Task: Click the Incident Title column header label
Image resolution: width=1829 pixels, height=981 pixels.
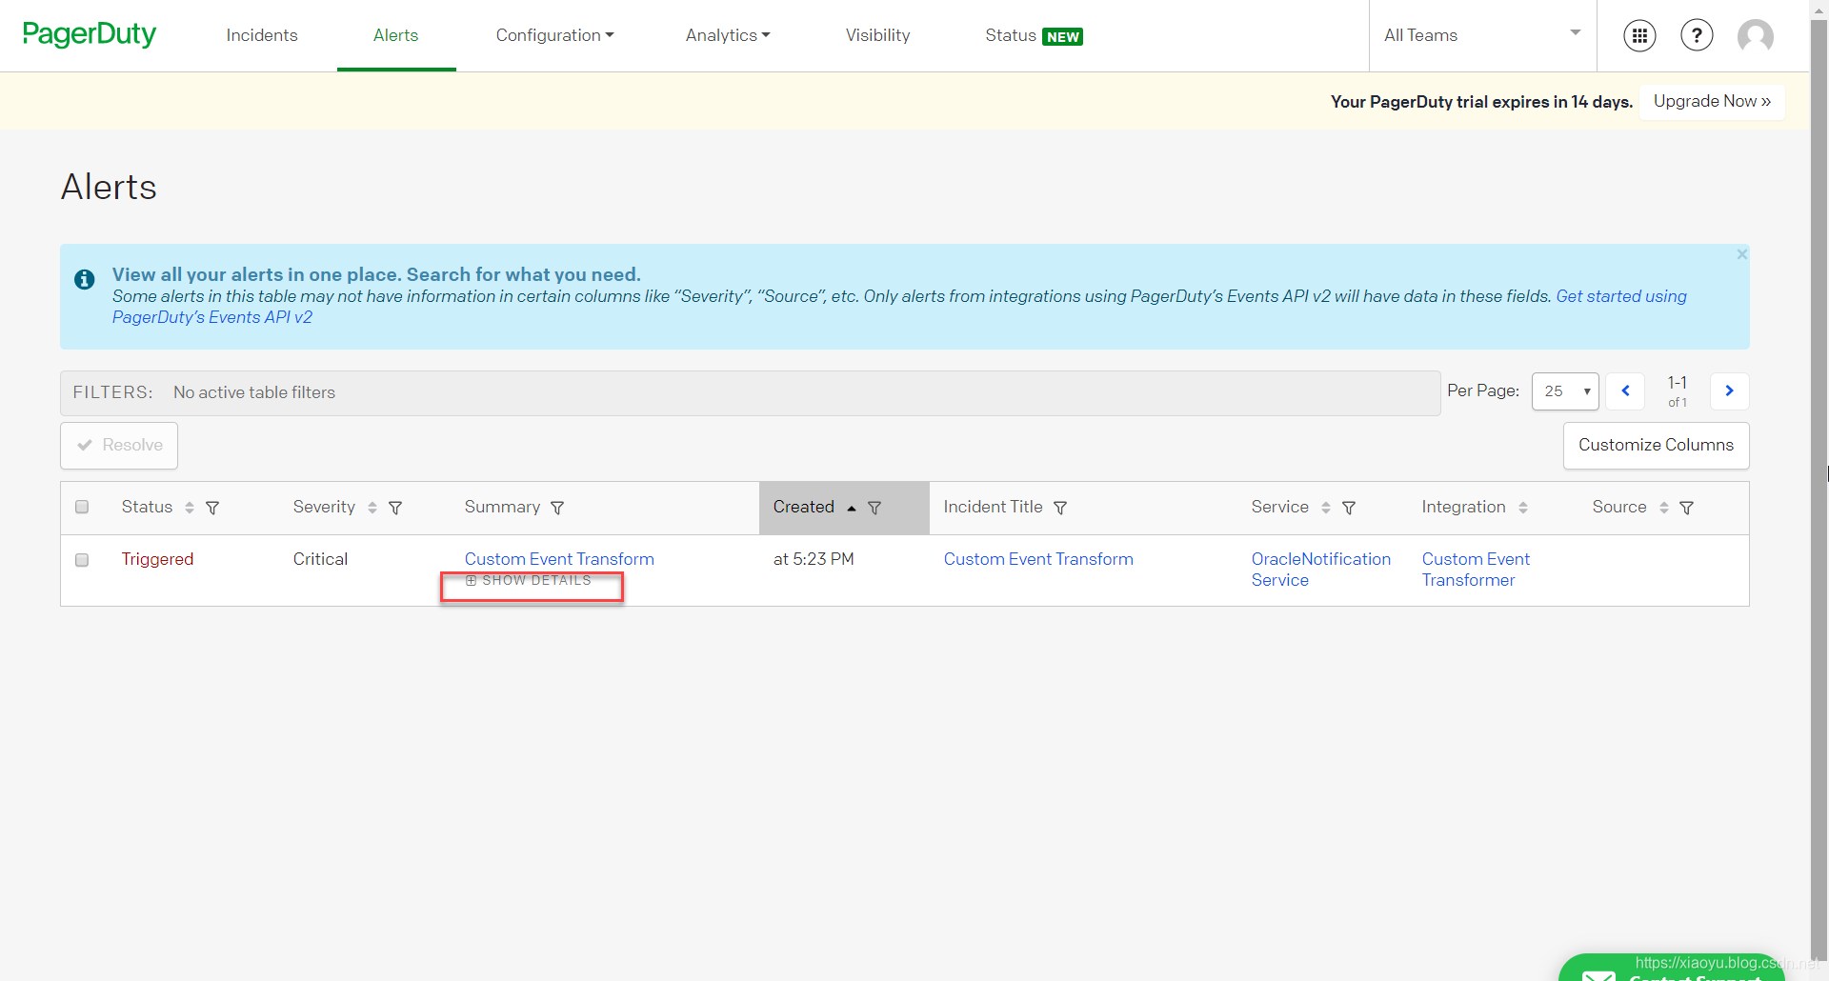Action: click(993, 507)
